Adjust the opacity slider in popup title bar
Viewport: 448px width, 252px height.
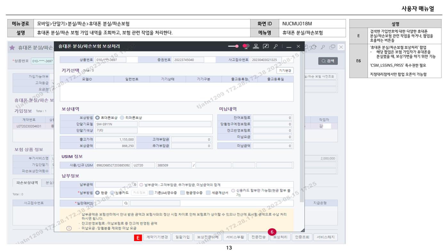233,46
